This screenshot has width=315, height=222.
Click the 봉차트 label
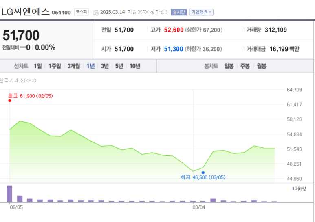tap(211, 66)
